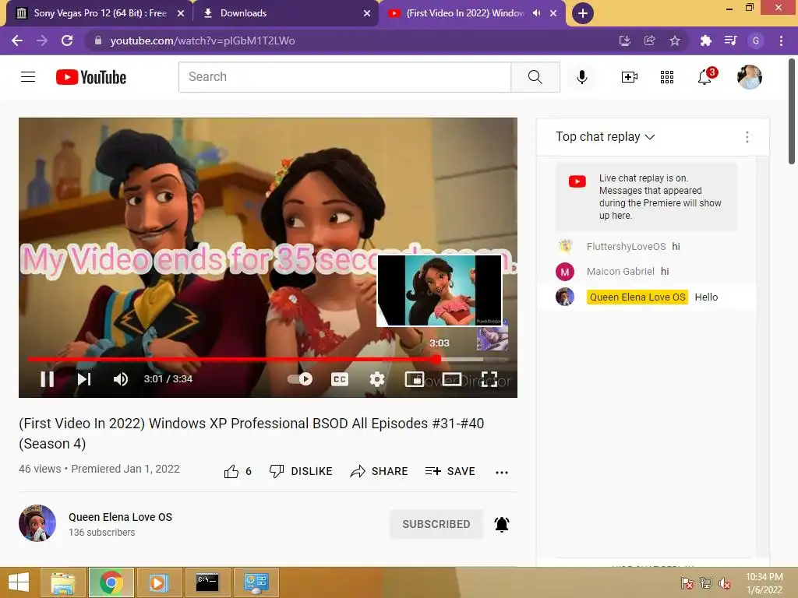Click the address bar URL

pos(203,40)
